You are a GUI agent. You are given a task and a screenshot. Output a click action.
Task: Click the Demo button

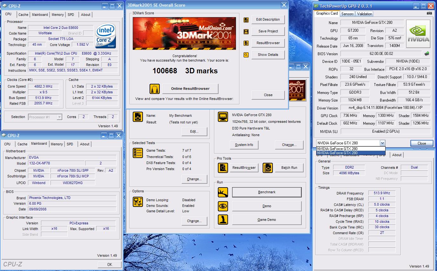(267, 206)
